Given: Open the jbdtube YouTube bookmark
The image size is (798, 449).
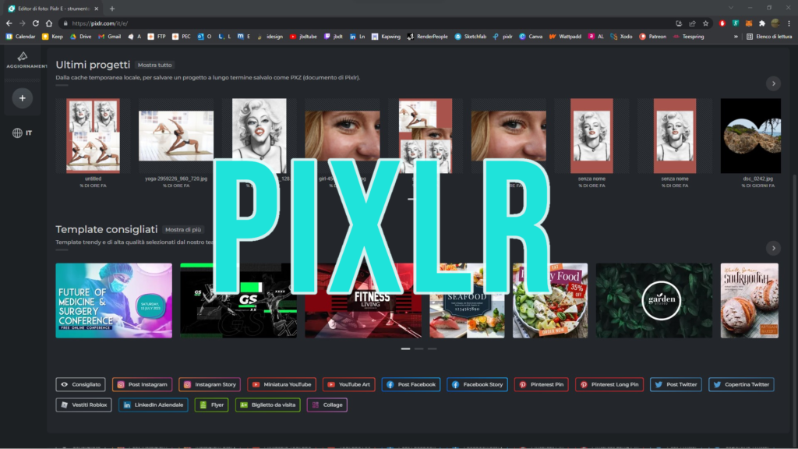Looking at the screenshot, I should pyautogui.click(x=303, y=37).
